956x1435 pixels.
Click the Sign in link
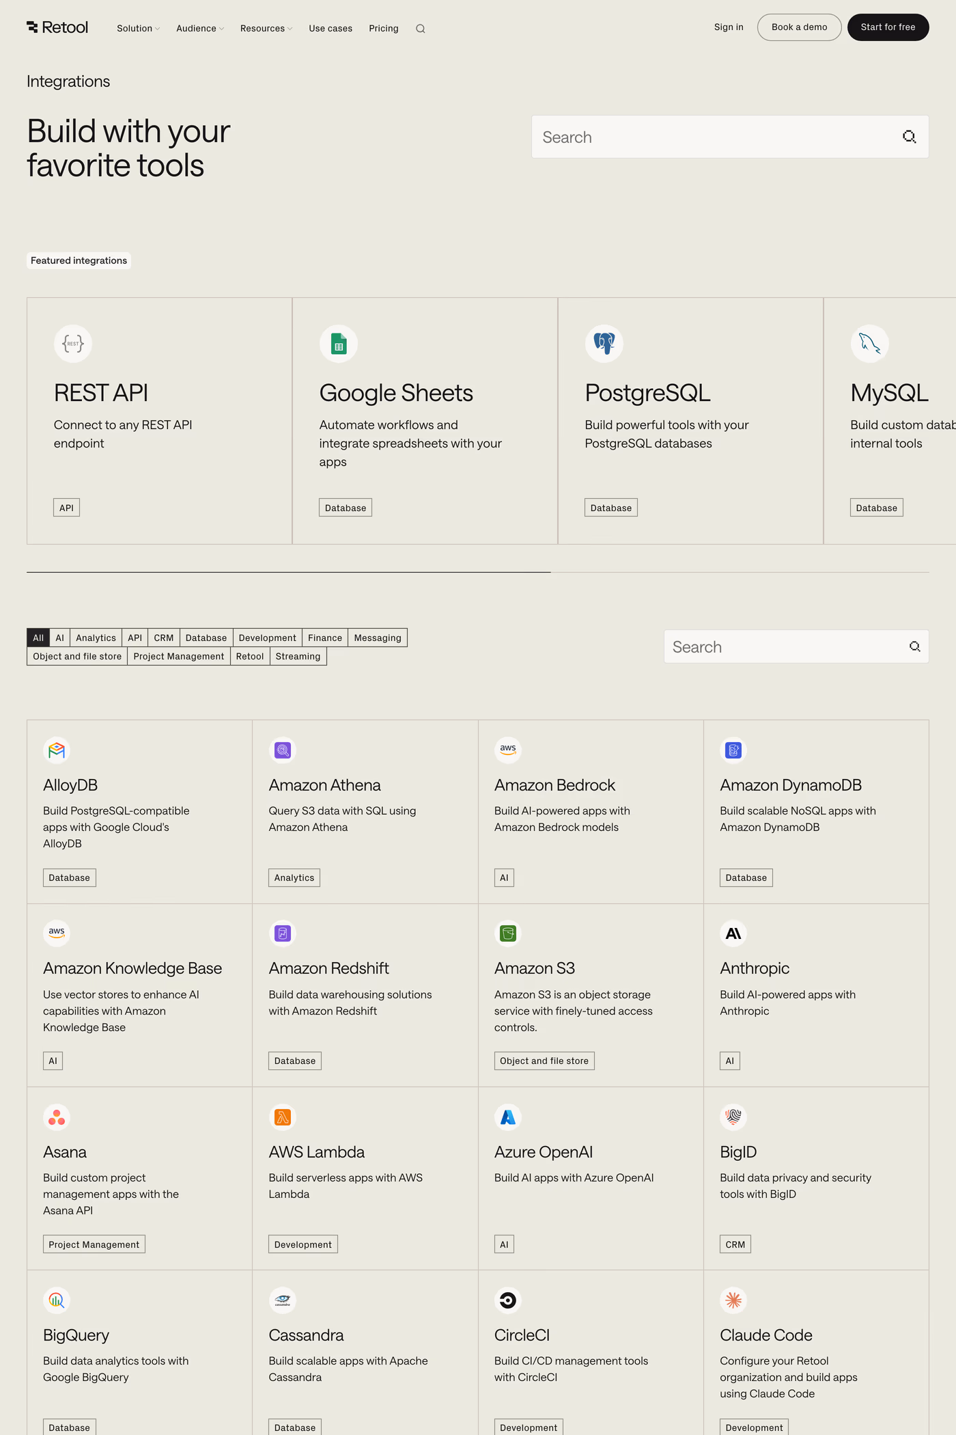point(729,27)
